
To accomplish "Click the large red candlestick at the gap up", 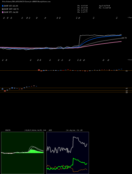I will 39,70.
